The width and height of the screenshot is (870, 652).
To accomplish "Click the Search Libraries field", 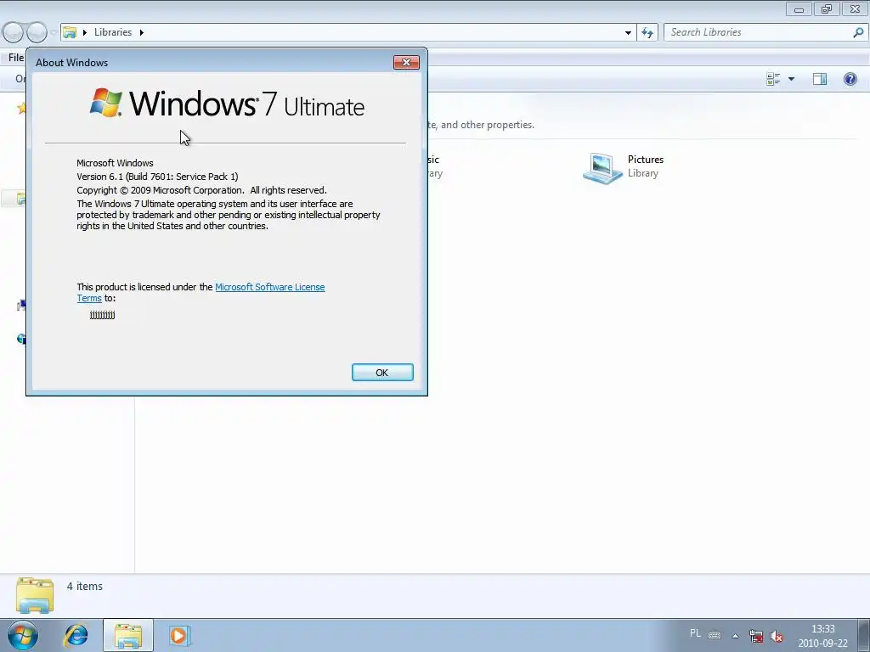I will coord(758,32).
